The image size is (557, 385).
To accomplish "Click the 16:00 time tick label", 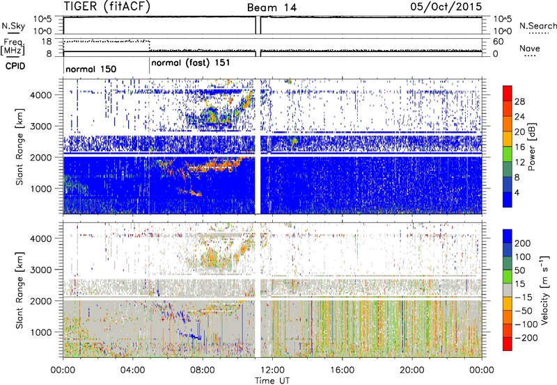I will pyautogui.click(x=342, y=370).
